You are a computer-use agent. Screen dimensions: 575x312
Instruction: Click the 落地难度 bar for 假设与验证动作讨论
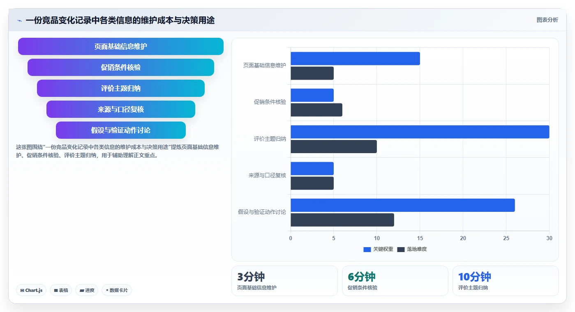pyautogui.click(x=342, y=220)
